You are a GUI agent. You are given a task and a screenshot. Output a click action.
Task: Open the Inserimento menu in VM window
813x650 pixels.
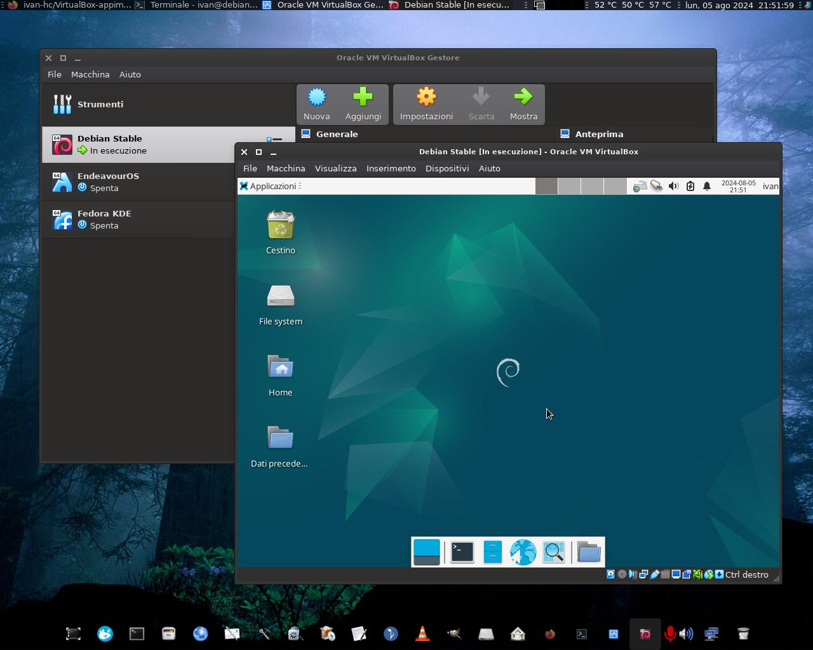click(391, 168)
